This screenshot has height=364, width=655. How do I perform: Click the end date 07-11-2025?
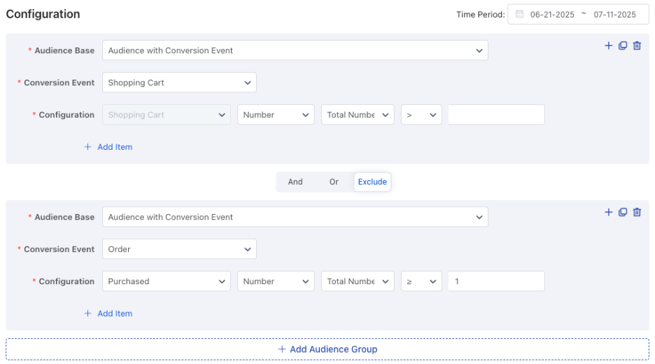pyautogui.click(x=614, y=15)
